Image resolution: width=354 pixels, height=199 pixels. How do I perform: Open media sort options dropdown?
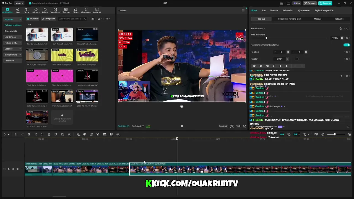coord(100,19)
